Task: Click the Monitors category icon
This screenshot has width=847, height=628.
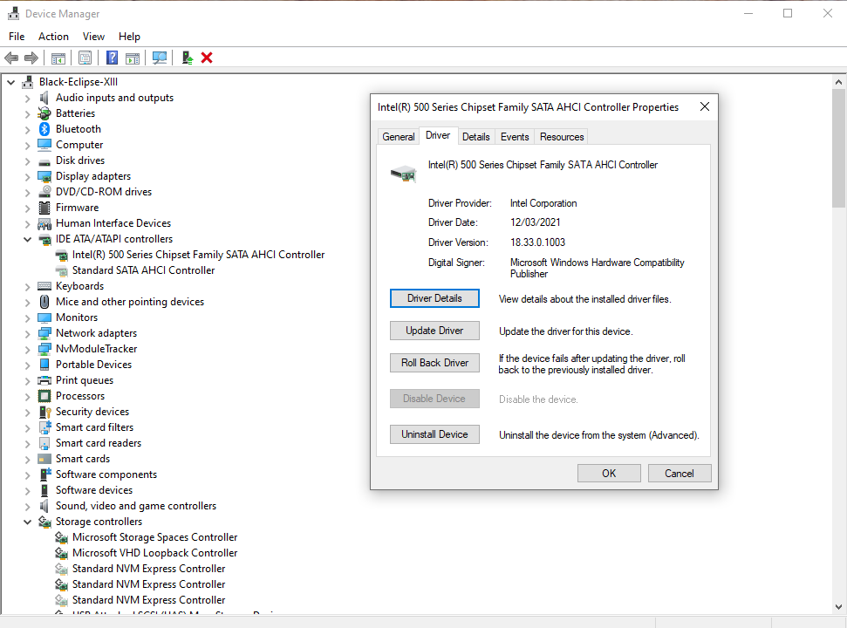Action: (x=44, y=317)
